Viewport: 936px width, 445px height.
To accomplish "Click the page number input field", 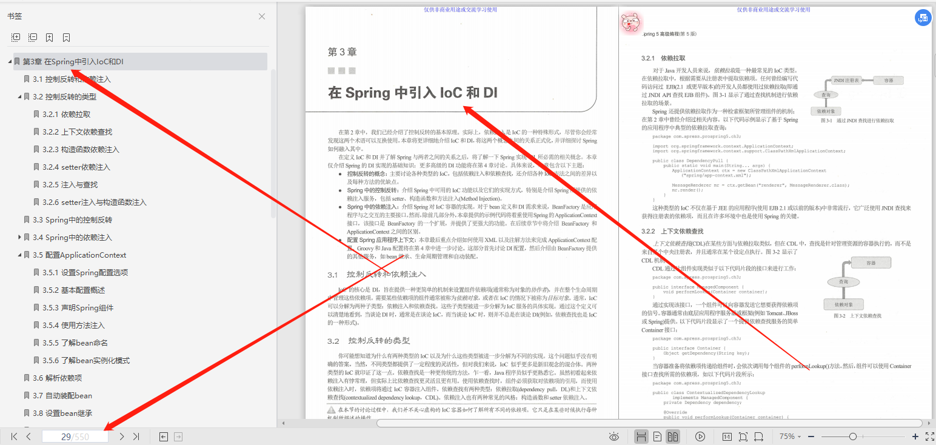I will click(75, 437).
